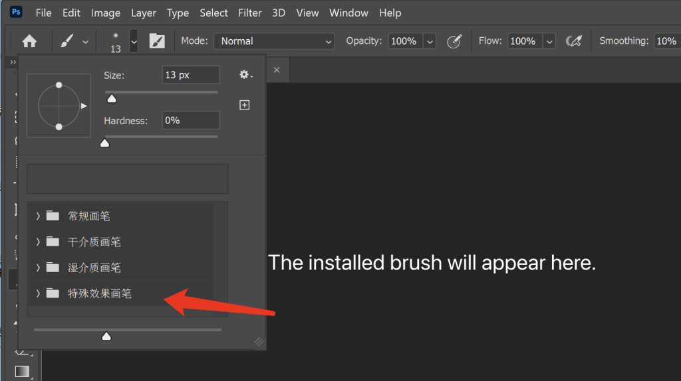Open the 3D menu

coord(279,13)
